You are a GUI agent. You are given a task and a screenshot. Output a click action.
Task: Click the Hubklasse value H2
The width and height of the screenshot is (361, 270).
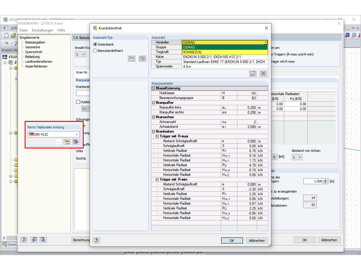[x=247, y=93]
